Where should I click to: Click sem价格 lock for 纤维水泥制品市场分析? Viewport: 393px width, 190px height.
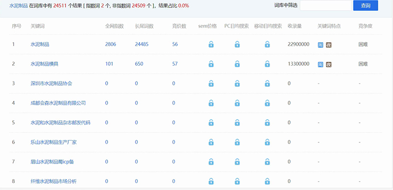click(211, 181)
